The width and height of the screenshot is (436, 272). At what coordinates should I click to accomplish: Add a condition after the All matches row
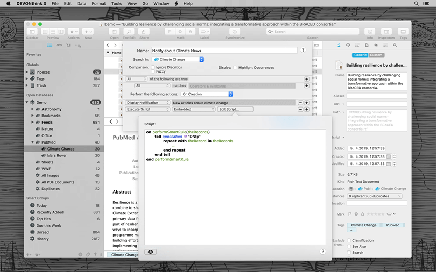tap(306, 86)
